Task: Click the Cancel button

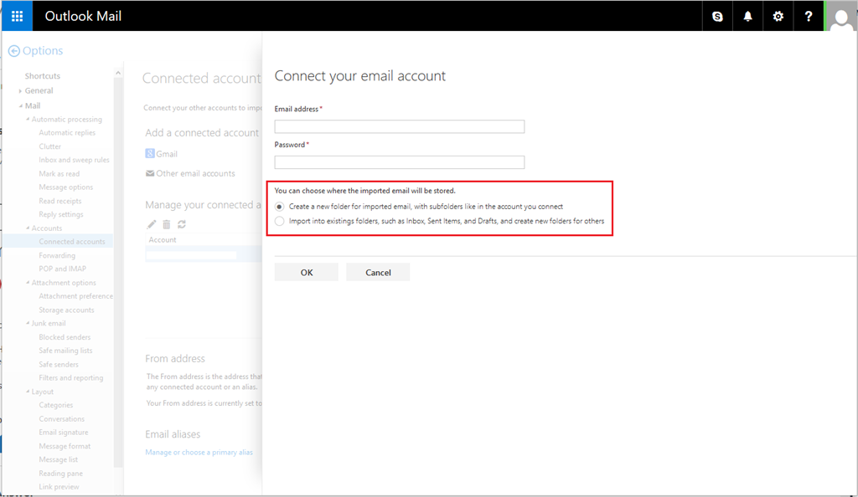Action: (x=378, y=272)
